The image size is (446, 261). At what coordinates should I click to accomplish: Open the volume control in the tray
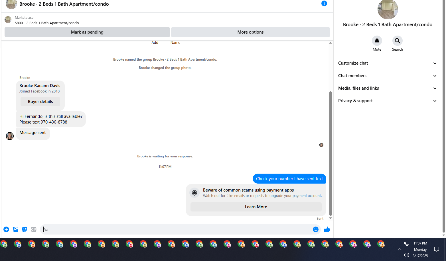tap(407, 255)
